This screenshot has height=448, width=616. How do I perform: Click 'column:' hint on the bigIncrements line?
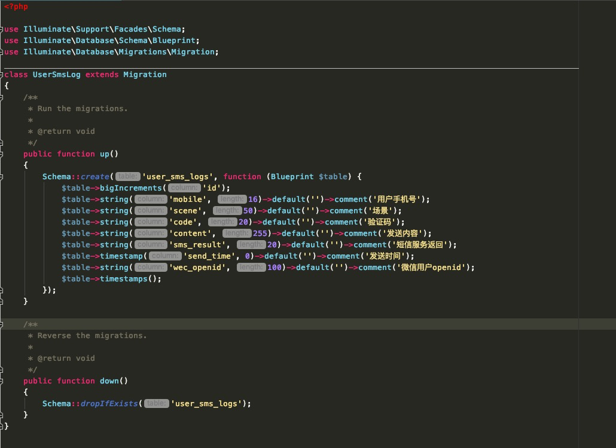pyautogui.click(x=184, y=188)
